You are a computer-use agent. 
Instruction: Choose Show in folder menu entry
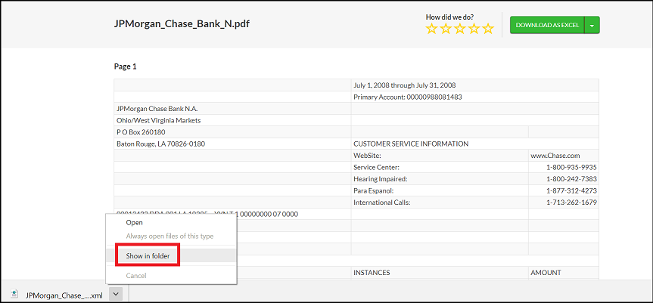tap(148, 256)
